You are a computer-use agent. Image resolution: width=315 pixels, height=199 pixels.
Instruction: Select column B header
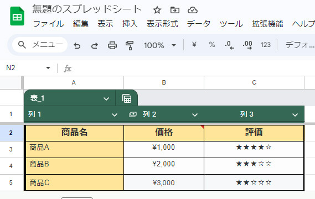(164, 82)
